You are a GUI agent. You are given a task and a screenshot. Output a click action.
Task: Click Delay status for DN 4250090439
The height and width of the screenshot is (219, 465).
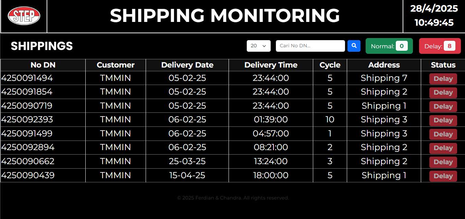(x=443, y=176)
